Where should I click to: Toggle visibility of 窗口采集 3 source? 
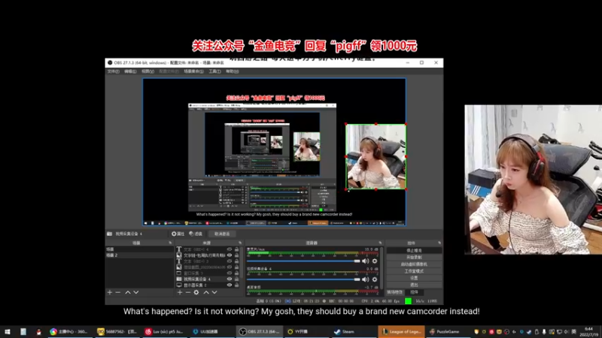[230, 273]
